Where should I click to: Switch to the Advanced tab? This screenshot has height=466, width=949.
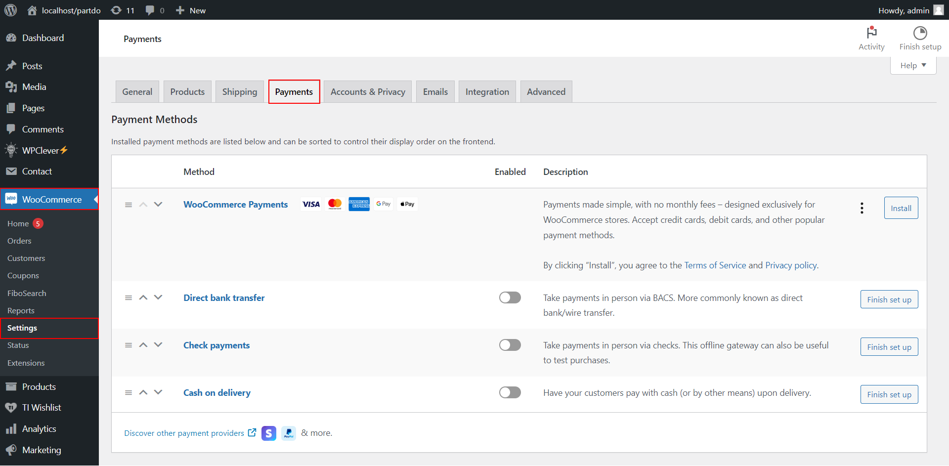[546, 92]
